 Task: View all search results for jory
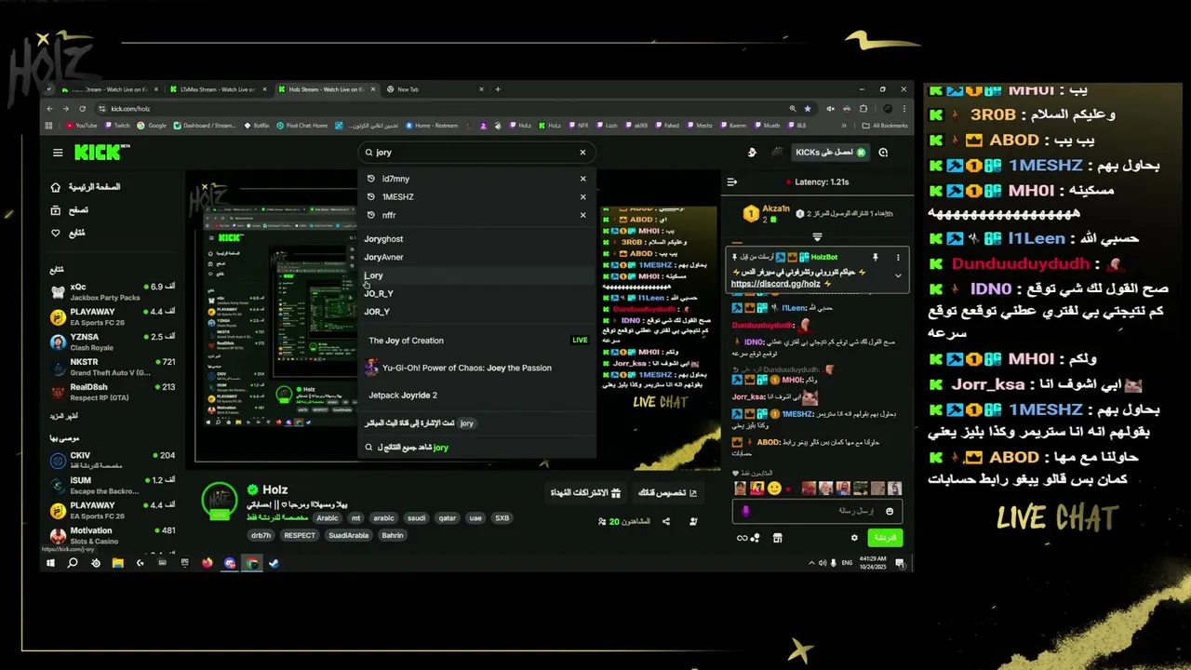point(476,448)
